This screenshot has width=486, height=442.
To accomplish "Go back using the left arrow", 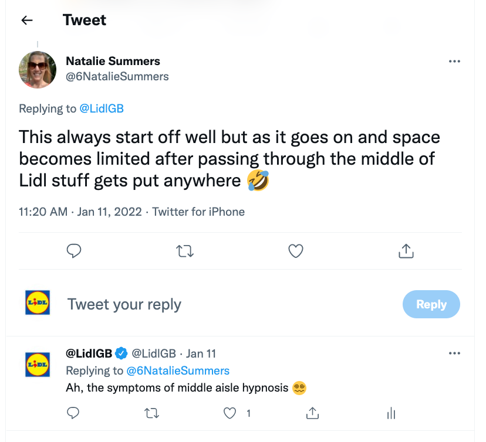I will click(27, 21).
